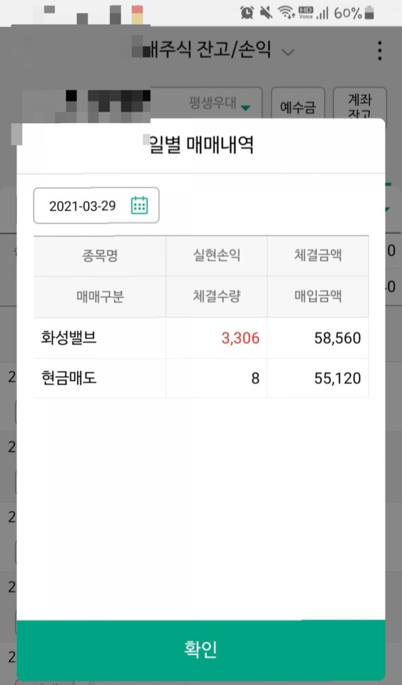
Task: Tap the mobile signal bars icon
Action: (x=323, y=13)
